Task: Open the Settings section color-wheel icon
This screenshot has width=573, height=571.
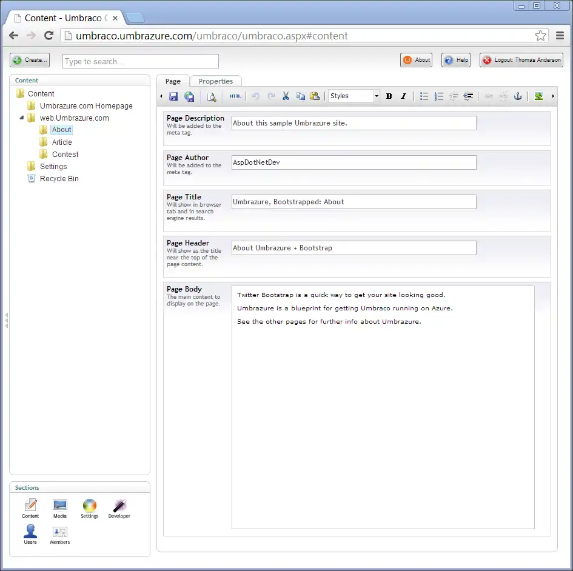Action: pyautogui.click(x=90, y=508)
